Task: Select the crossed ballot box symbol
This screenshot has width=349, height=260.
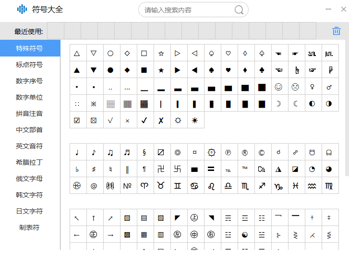Action: [x=94, y=120]
